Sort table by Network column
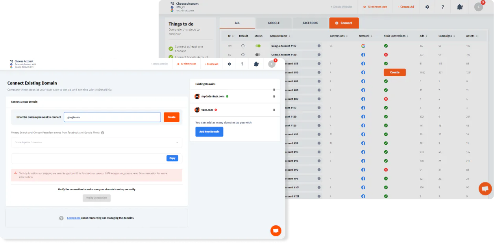The width and height of the screenshot is (494, 243). tap(365, 36)
